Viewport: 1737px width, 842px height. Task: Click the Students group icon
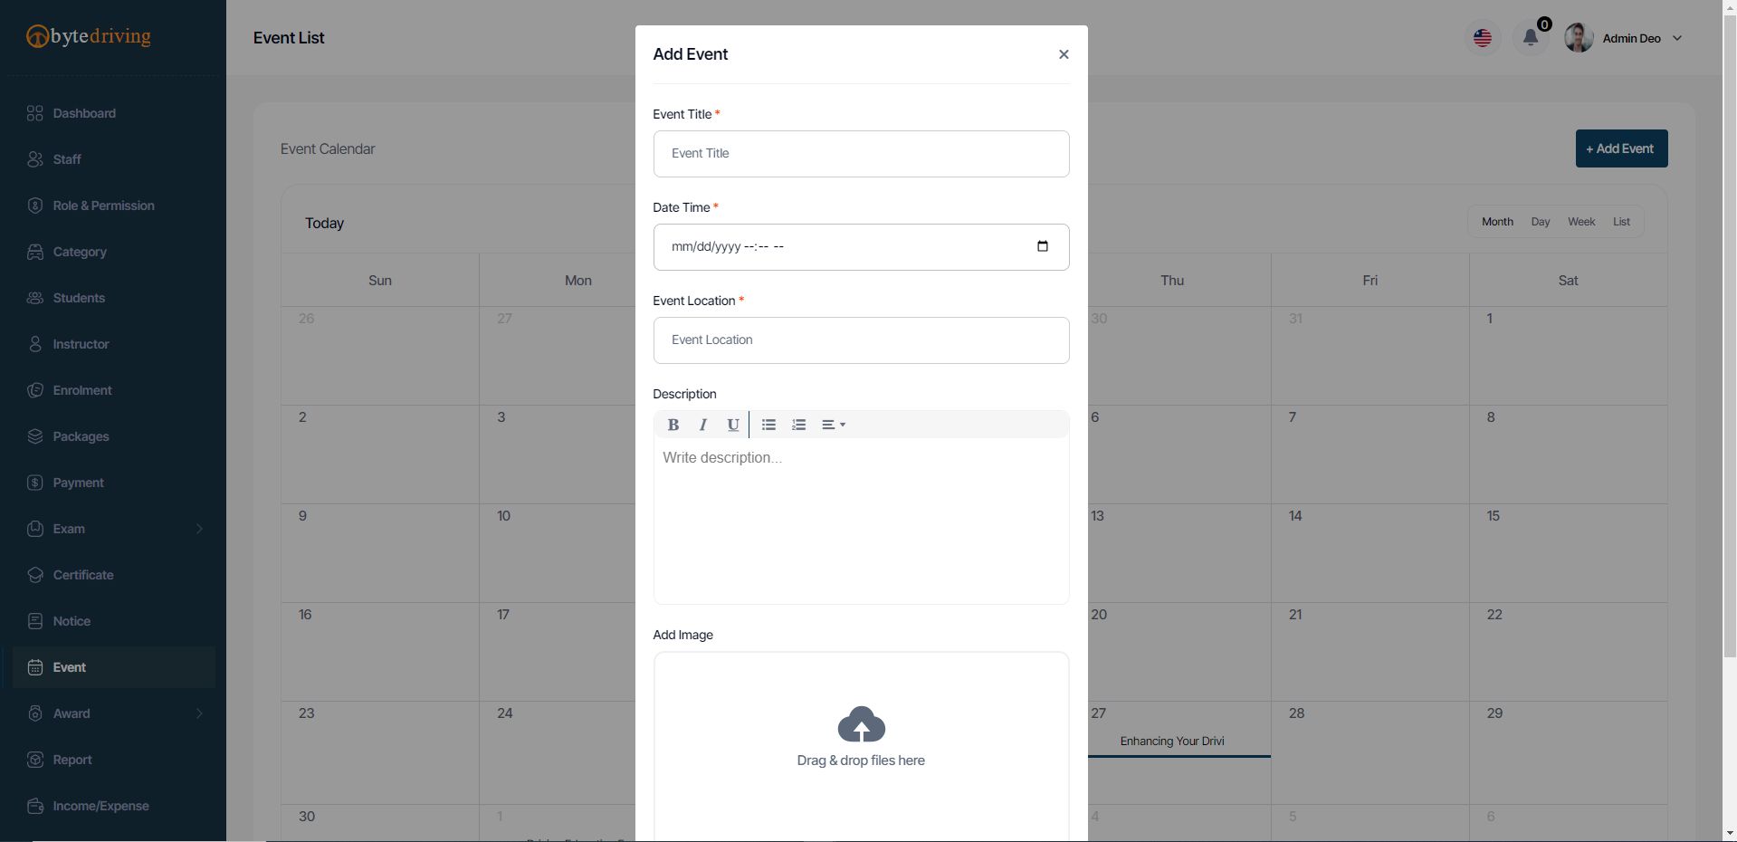[x=35, y=298]
